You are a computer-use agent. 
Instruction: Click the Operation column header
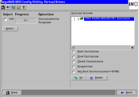[x=46, y=14]
